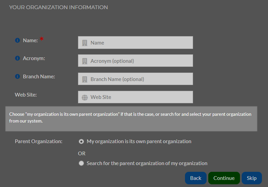Click the 'Search for the parent organization' label text
Image resolution: width=268 pixels, height=187 pixels.
147,163
